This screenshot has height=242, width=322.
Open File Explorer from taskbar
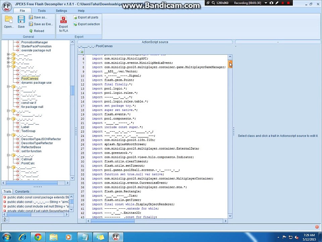pyautogui.click(x=53, y=237)
